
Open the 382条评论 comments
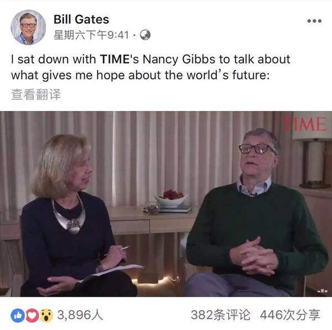click(x=220, y=315)
